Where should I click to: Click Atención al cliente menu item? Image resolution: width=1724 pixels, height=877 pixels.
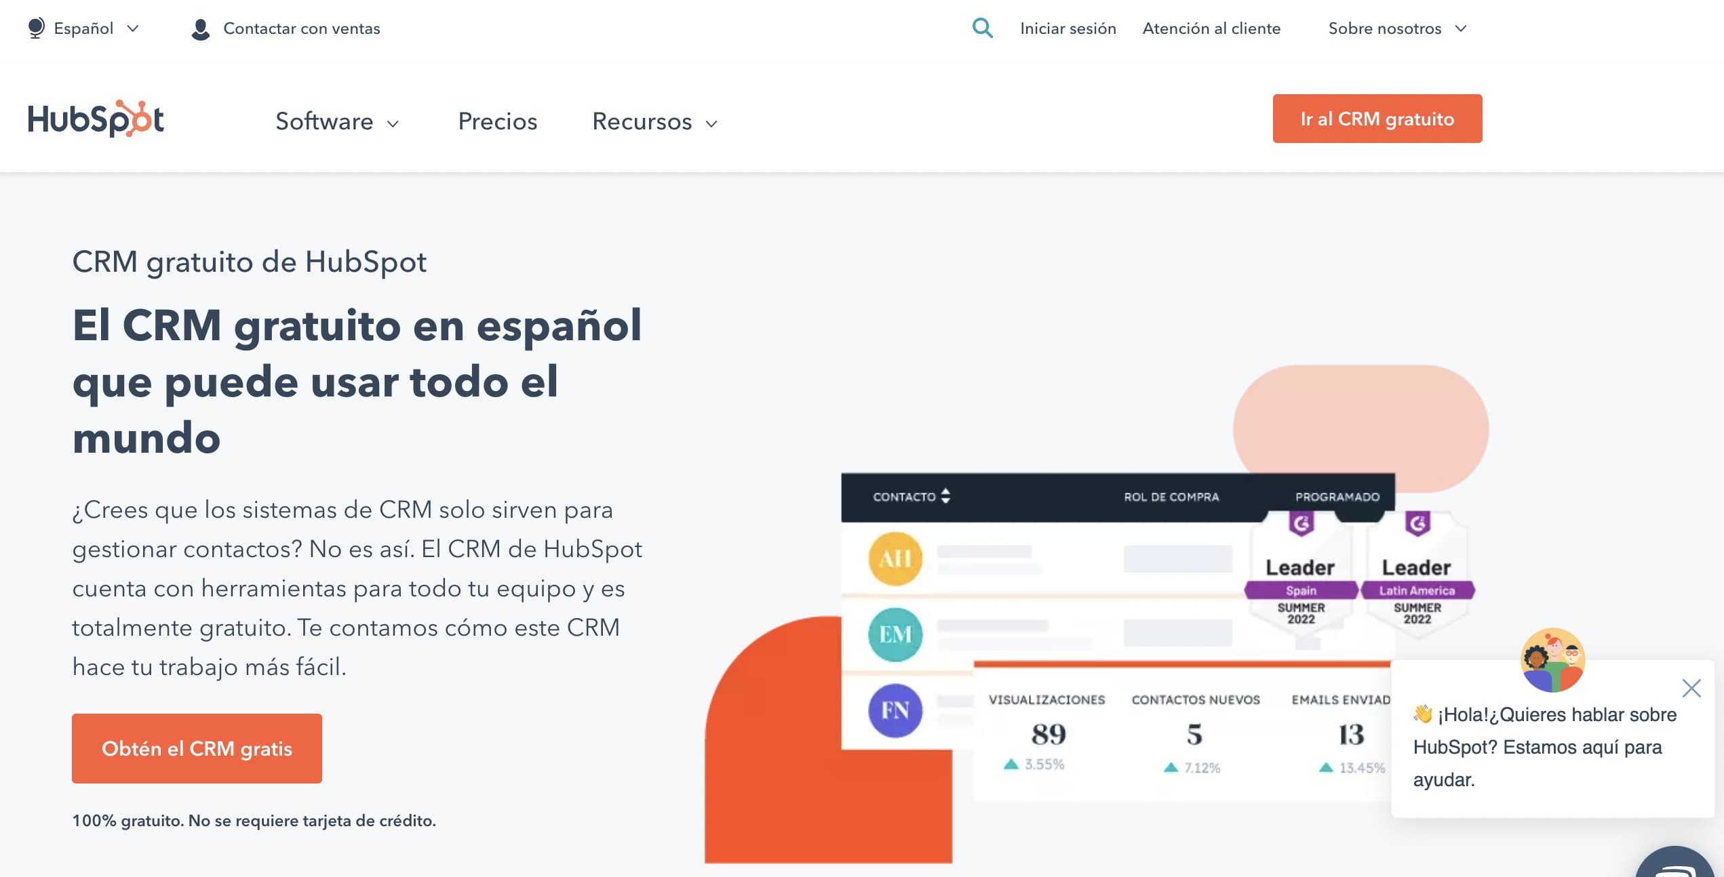(1213, 27)
